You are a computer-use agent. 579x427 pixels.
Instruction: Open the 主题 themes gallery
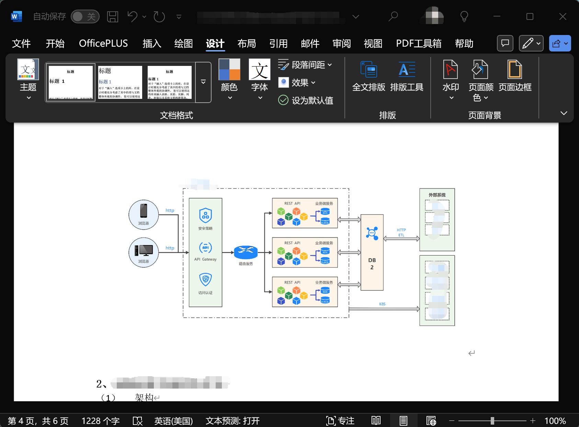(28, 79)
